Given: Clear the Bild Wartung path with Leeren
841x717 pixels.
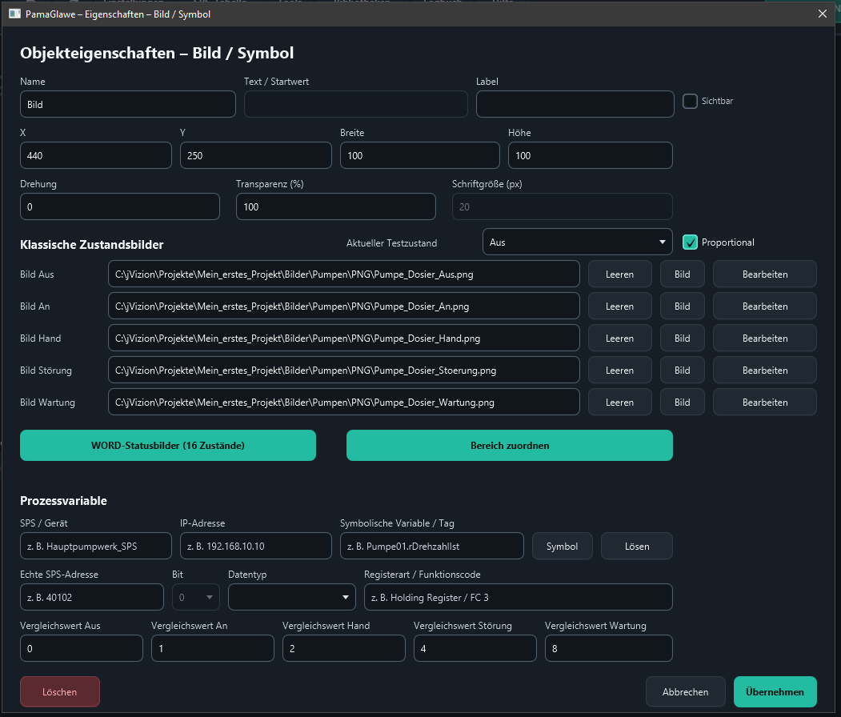Looking at the screenshot, I should click(620, 403).
